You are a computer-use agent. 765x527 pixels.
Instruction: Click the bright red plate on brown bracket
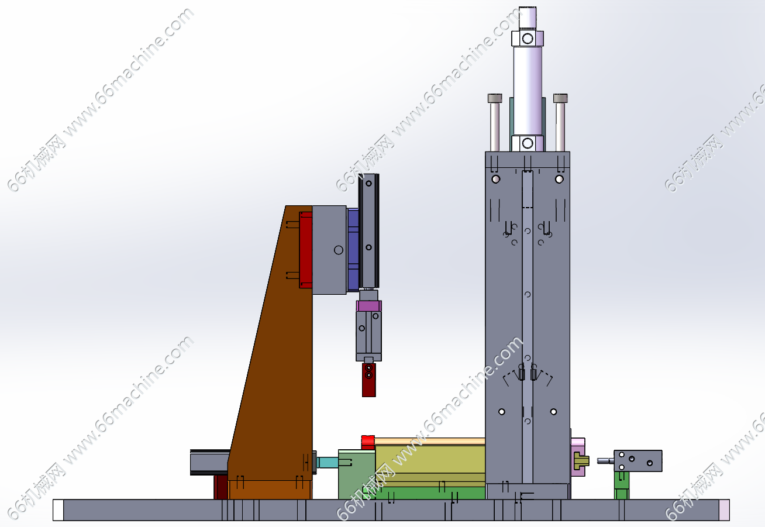pyautogui.click(x=305, y=250)
